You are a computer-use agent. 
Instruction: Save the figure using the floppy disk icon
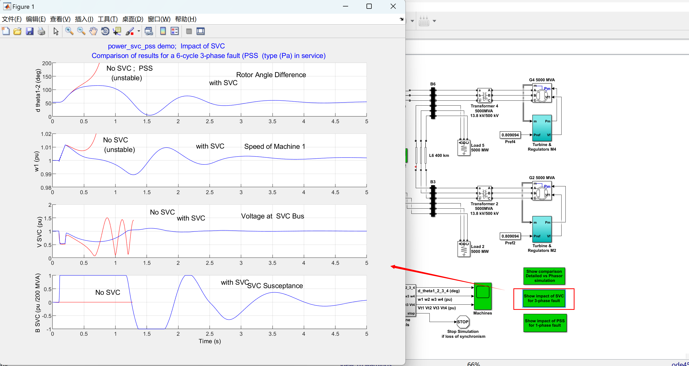coord(30,31)
